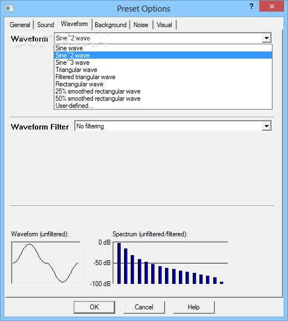This screenshot has height=321, width=288.
Task: Expand the Waveform Filter dropdown arrow
Action: point(266,126)
